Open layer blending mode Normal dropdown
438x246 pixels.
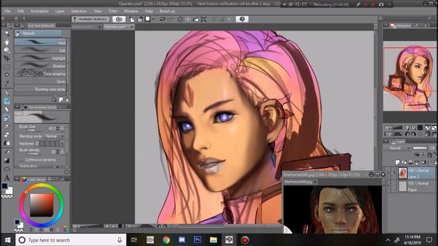[398, 148]
